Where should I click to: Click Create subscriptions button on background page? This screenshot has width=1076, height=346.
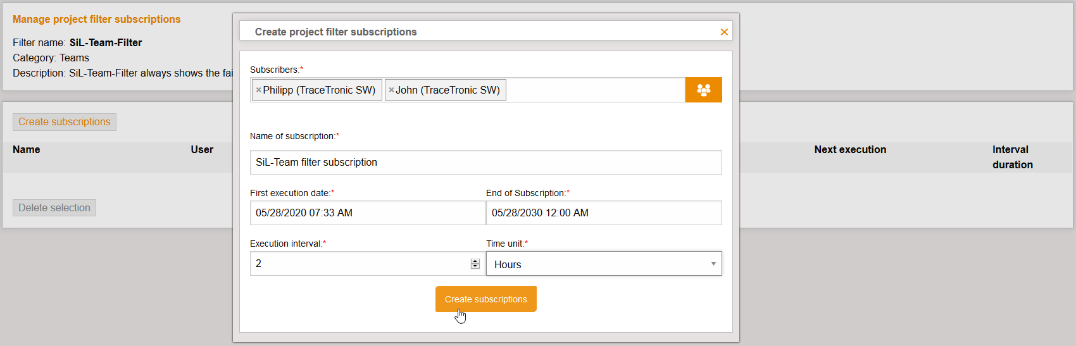point(65,122)
